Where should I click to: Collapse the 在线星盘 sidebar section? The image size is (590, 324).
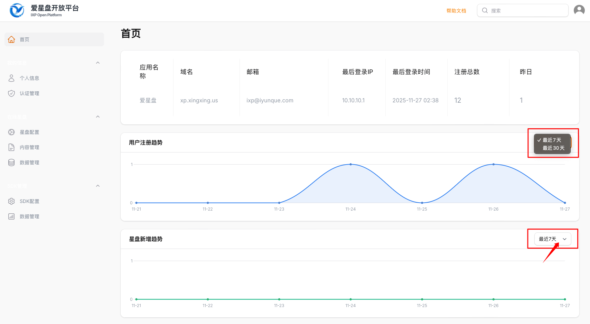pos(98,117)
